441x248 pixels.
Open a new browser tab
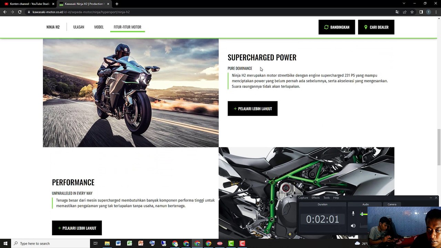pyautogui.click(x=117, y=4)
